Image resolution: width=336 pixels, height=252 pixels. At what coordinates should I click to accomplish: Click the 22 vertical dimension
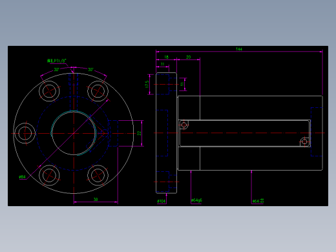tap(140, 133)
